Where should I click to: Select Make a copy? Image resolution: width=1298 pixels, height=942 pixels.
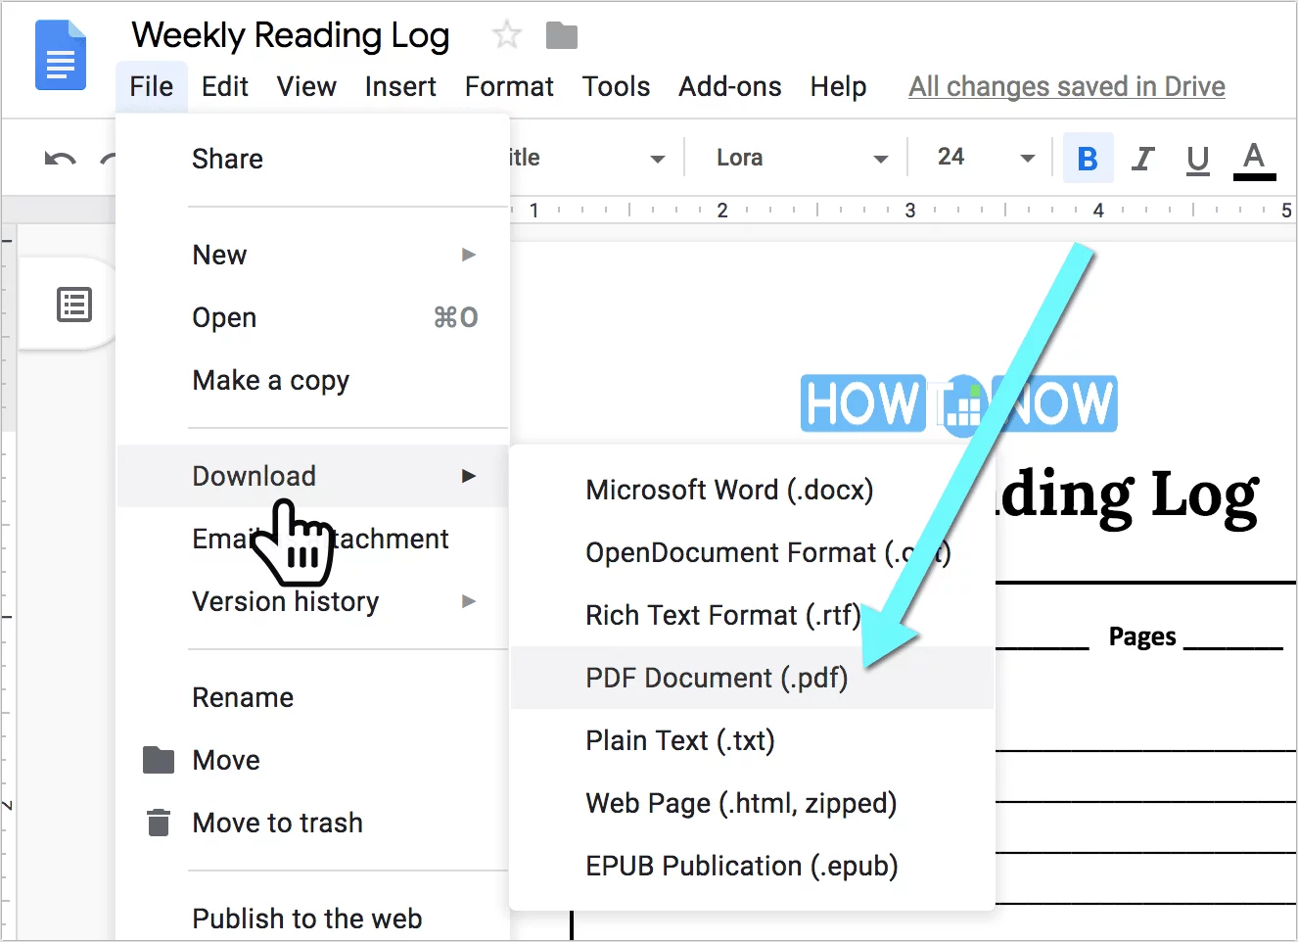(313, 380)
